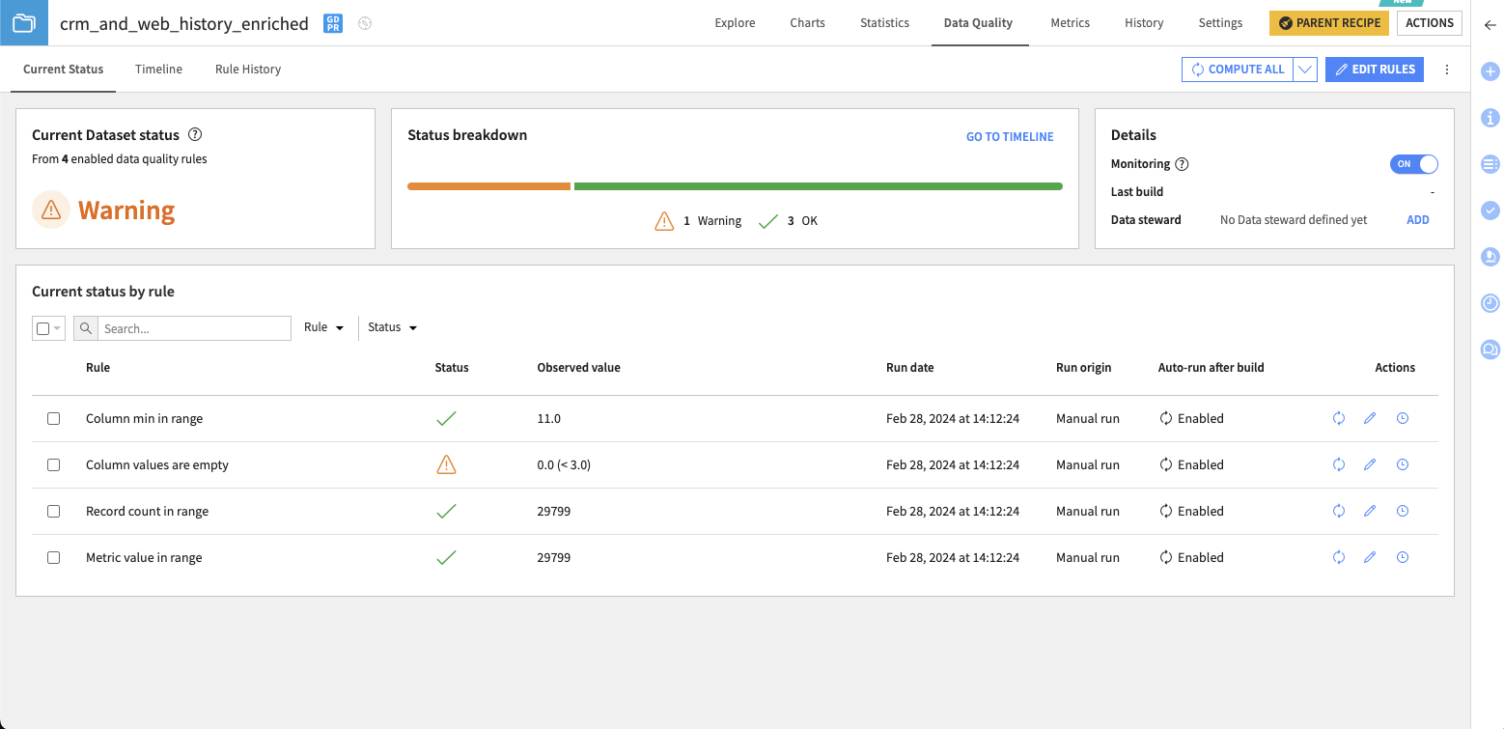This screenshot has width=1504, height=729.
Task: Open the Status filter dropdown
Action: [x=391, y=327]
